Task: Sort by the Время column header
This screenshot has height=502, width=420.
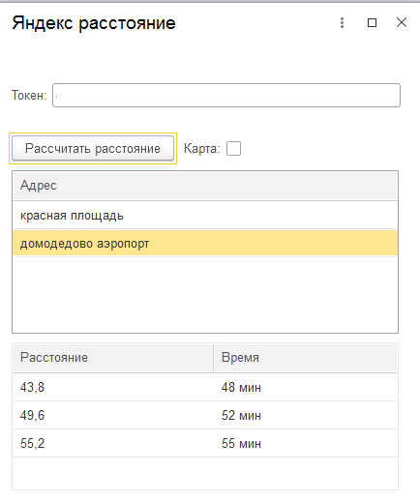Action: click(306, 358)
